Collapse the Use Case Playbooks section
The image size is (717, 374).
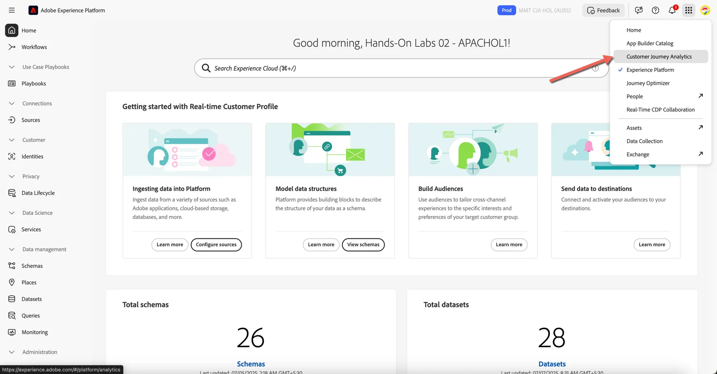tap(12, 67)
